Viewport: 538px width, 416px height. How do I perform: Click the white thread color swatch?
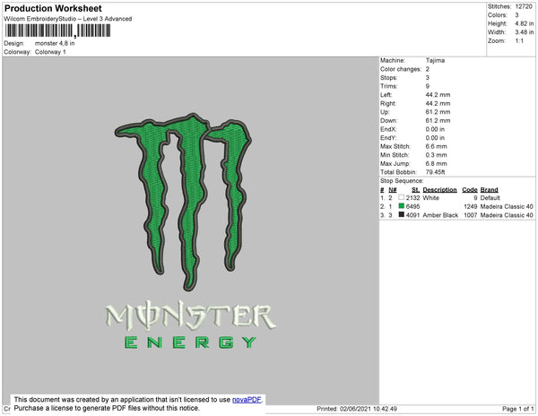[x=401, y=197]
